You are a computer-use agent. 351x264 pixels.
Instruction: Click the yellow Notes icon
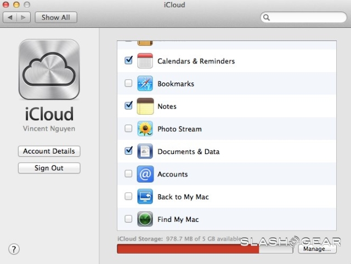(x=145, y=106)
